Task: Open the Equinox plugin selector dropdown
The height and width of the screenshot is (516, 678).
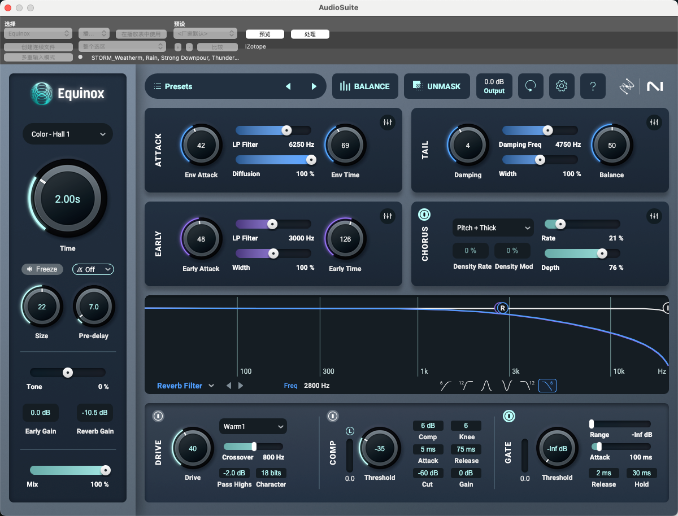Action: click(38, 34)
